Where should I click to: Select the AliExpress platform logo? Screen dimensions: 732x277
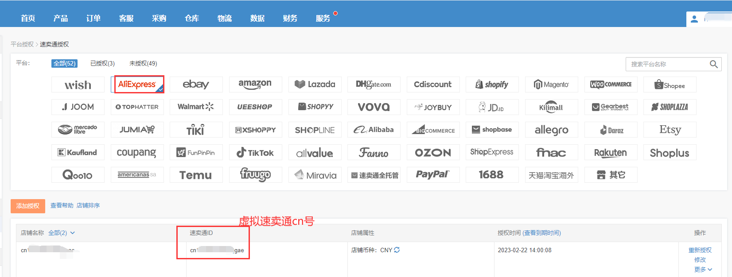137,85
